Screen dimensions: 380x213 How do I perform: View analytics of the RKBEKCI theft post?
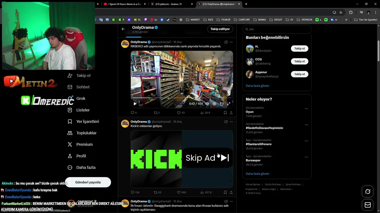(205, 113)
